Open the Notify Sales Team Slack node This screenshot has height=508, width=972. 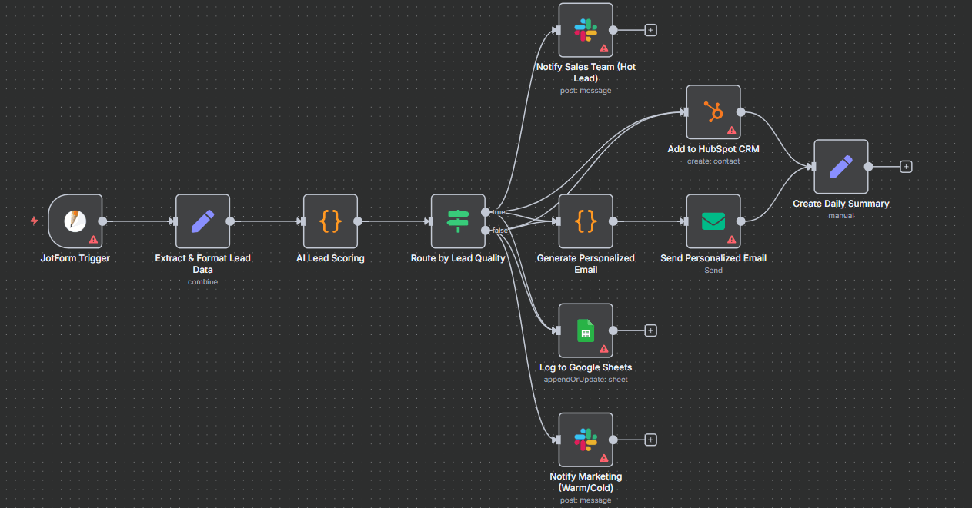(586, 30)
